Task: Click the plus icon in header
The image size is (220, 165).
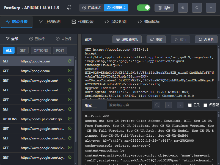Action: [x=211, y=8]
